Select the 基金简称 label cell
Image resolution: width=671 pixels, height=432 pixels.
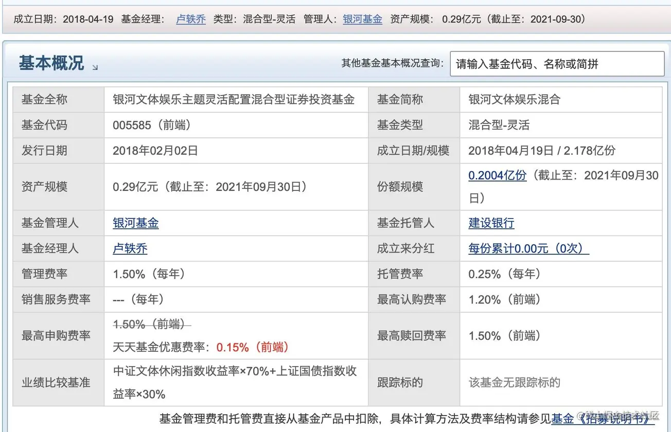[414, 99]
